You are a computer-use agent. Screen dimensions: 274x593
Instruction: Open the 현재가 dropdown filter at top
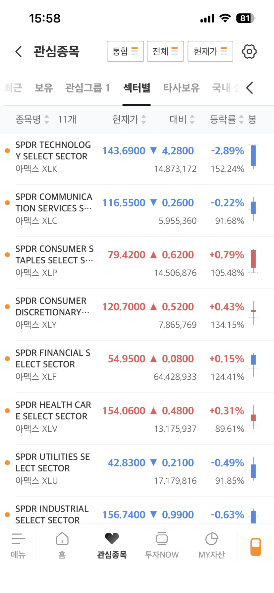coord(210,51)
